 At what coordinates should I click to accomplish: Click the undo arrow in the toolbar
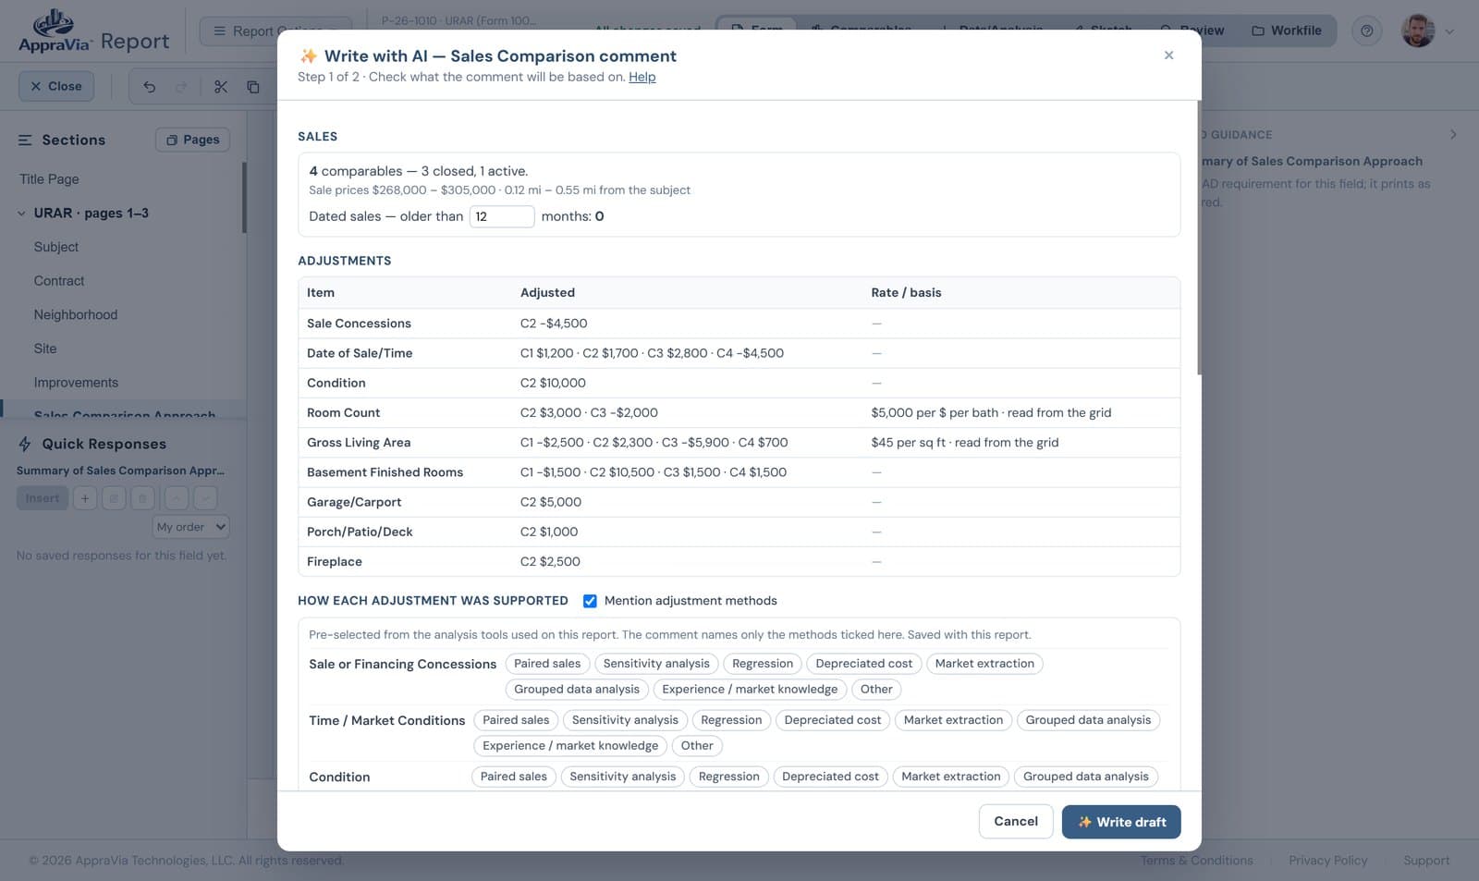(x=149, y=87)
